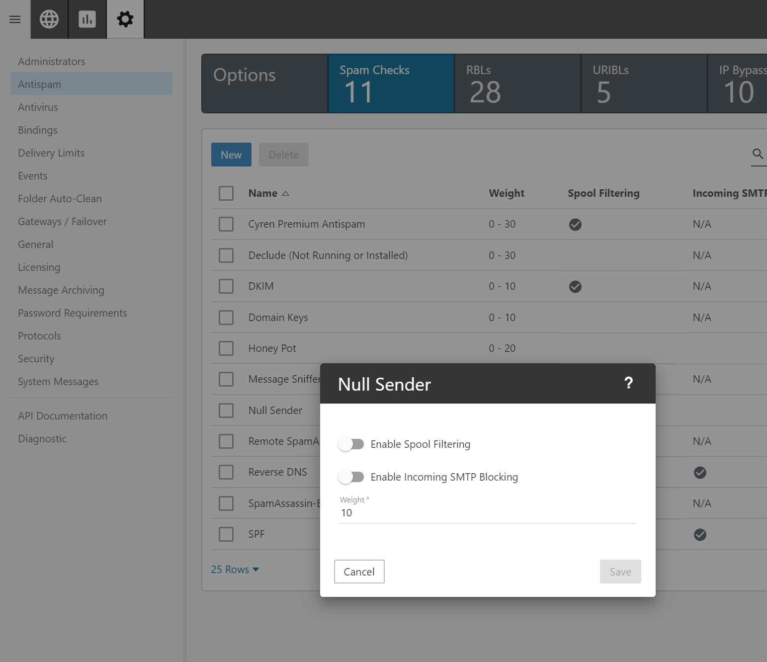The height and width of the screenshot is (662, 767).
Task: Cancel the Null Sender dialog
Action: click(359, 572)
